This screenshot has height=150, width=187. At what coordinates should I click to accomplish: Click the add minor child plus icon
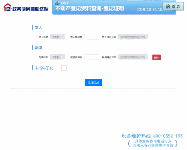tap(64, 68)
